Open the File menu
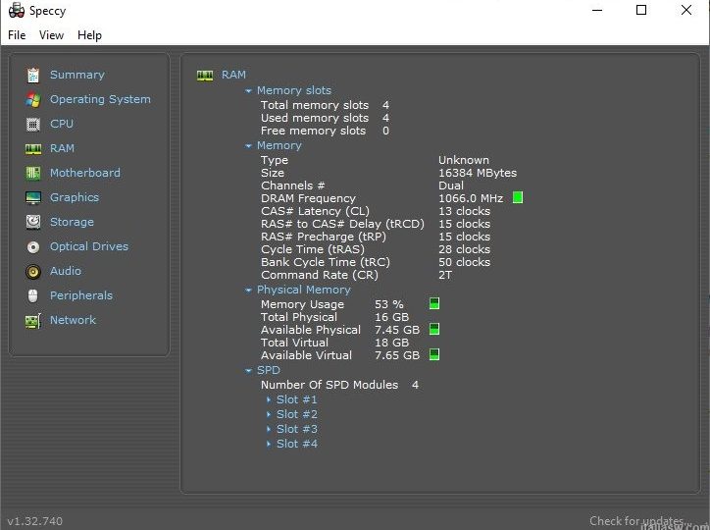 [17, 35]
